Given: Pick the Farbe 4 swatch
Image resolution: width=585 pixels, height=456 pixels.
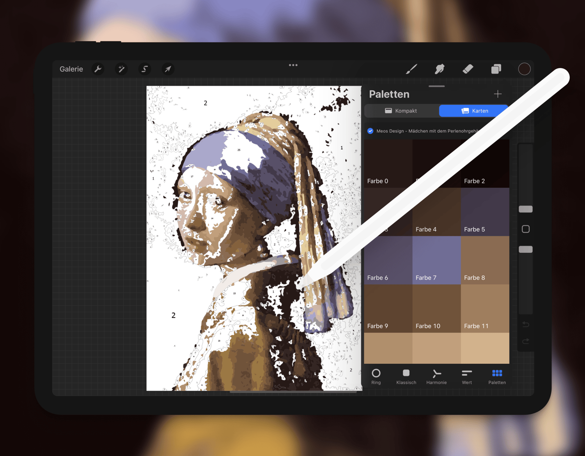Looking at the screenshot, I should click(x=436, y=212).
